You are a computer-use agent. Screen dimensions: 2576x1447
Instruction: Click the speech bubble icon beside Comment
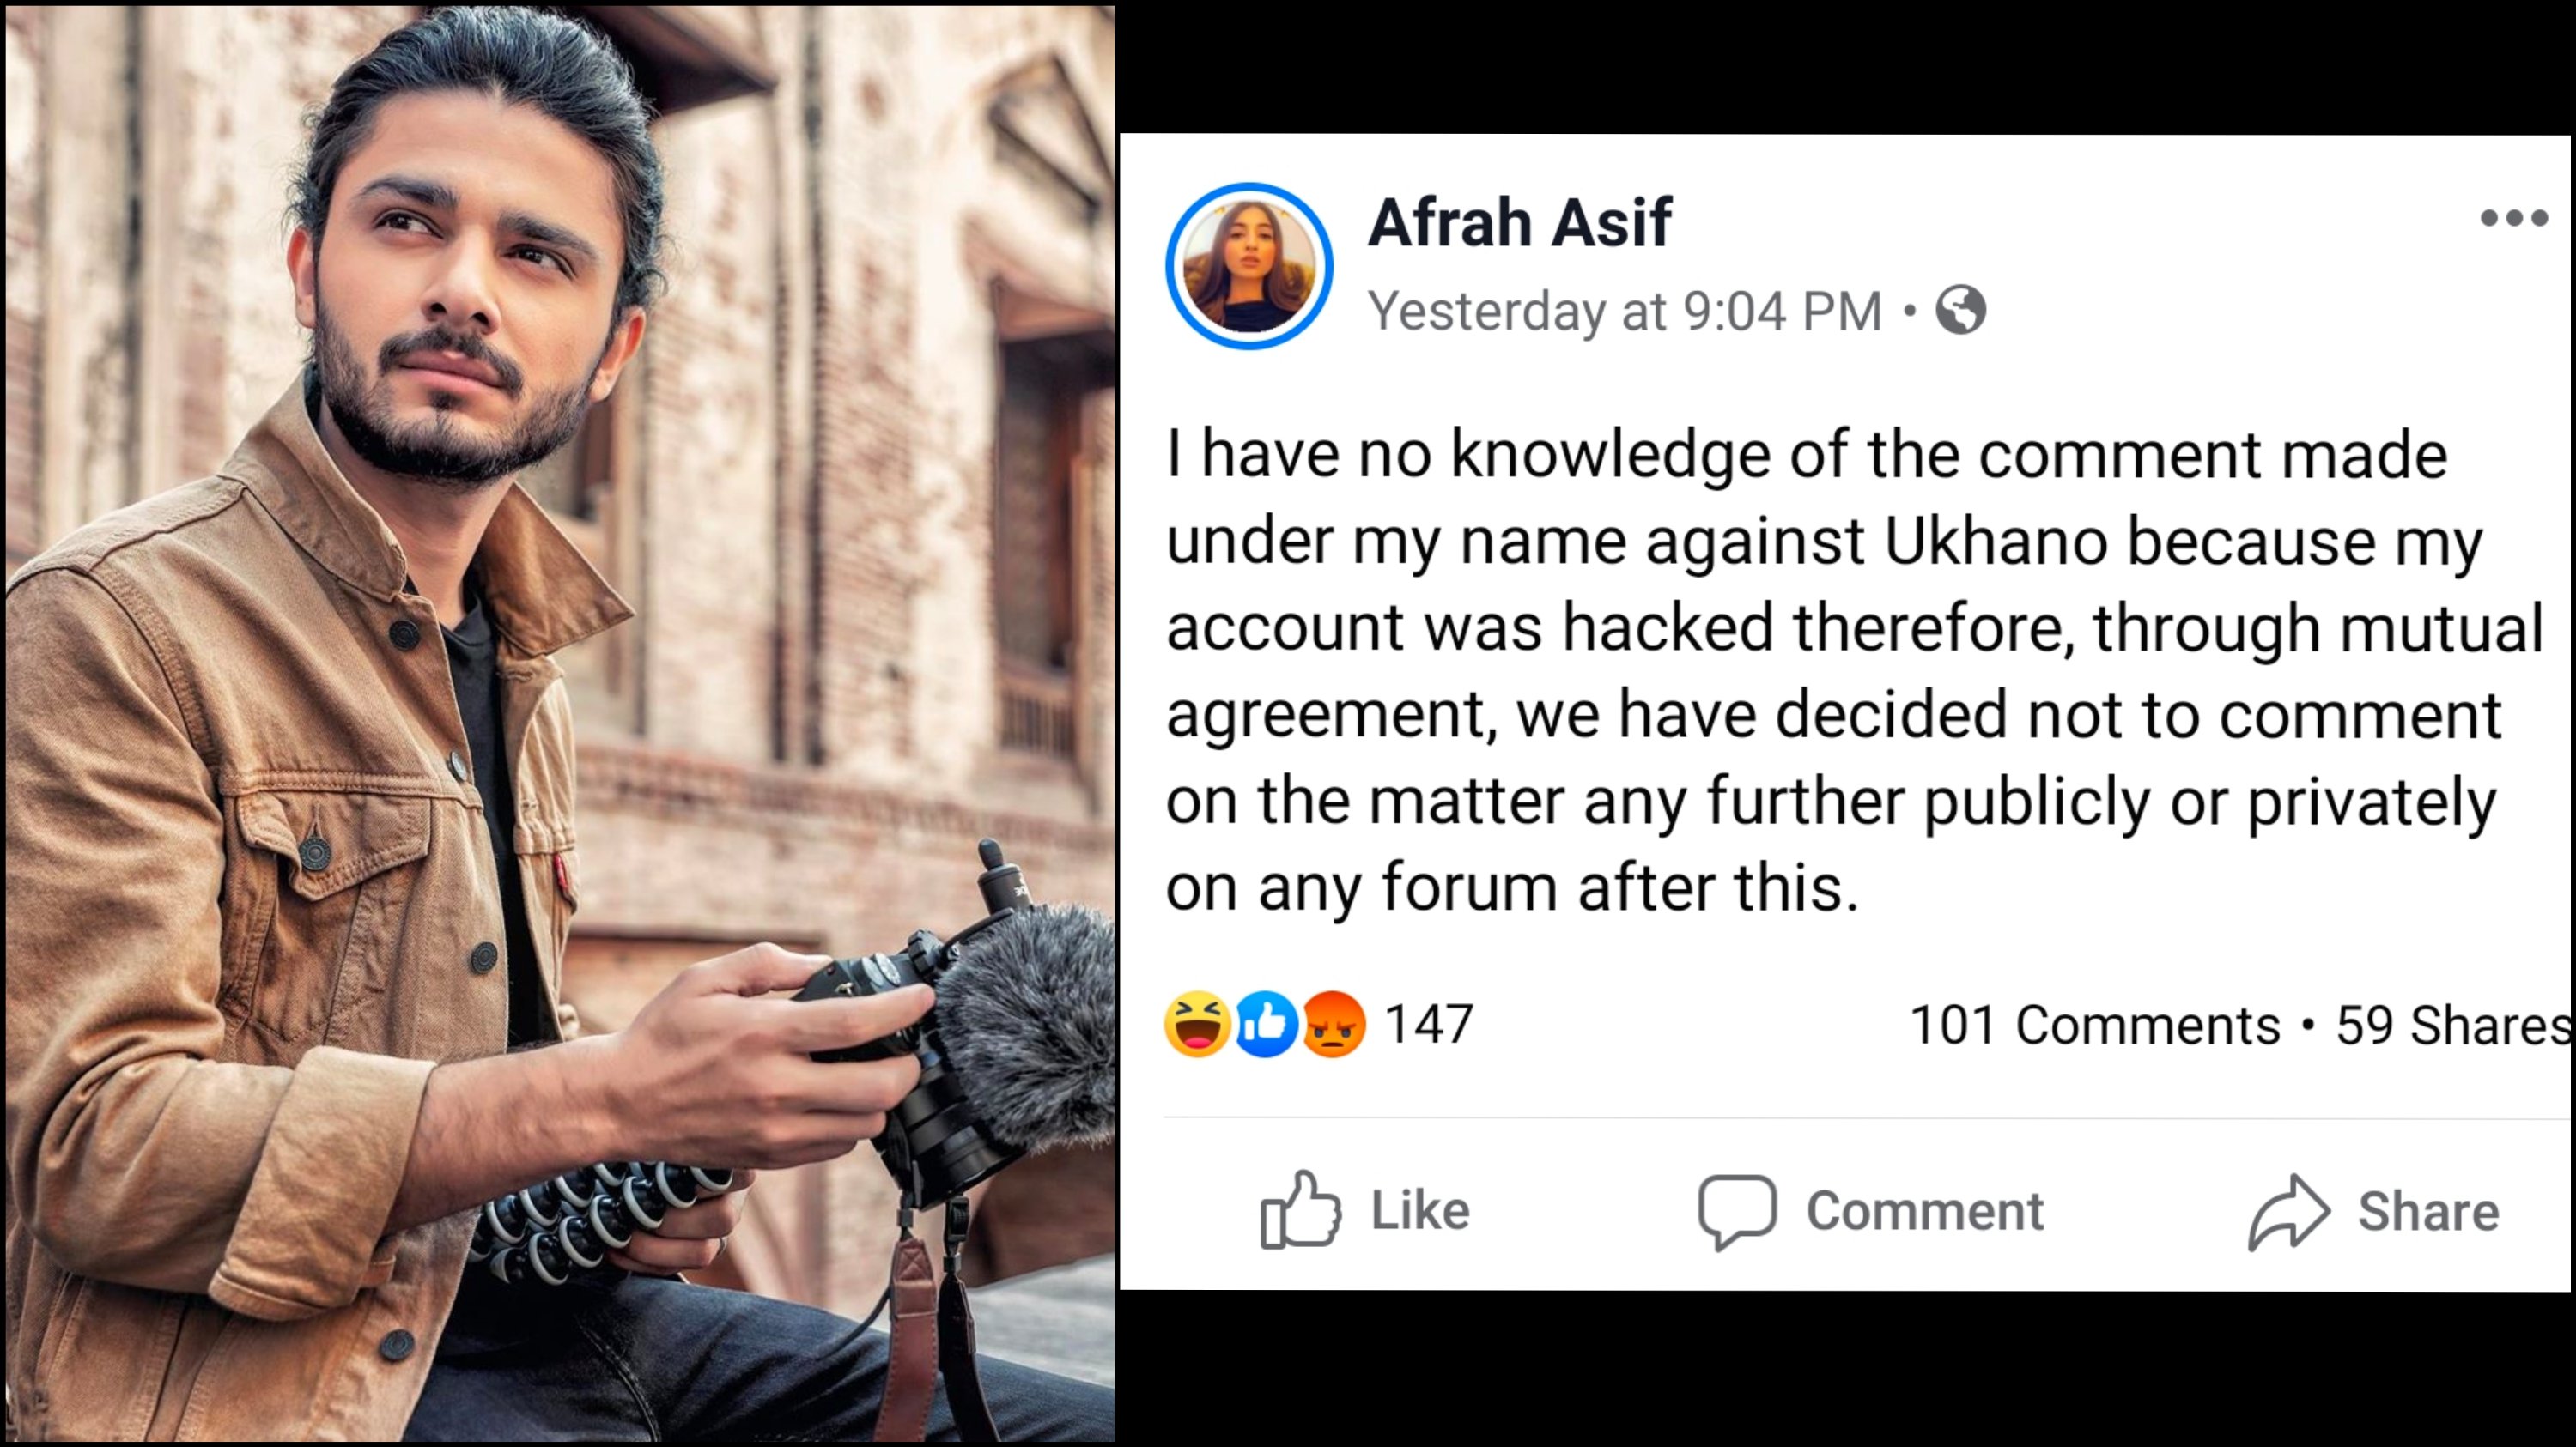(x=1737, y=1211)
